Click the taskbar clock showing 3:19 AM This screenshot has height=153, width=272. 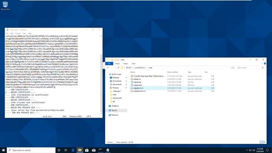[260, 150]
